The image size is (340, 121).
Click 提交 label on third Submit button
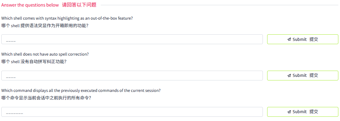click(x=314, y=112)
